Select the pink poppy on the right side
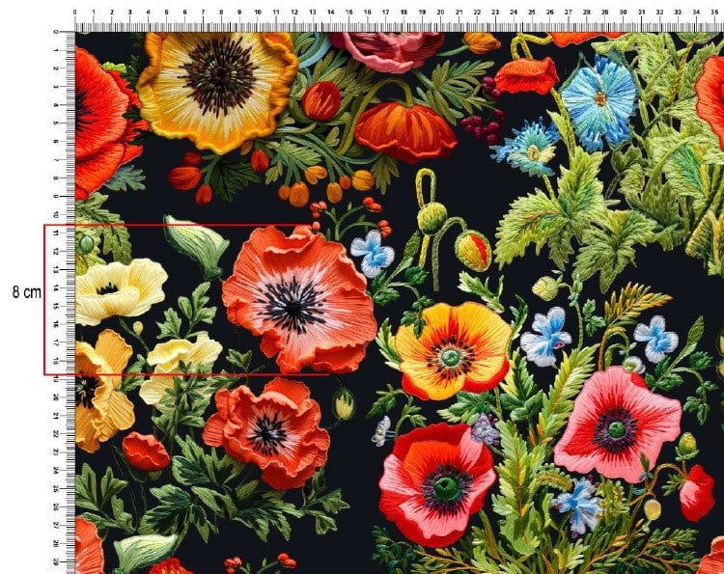The height and width of the screenshot is (574, 724). pos(617,423)
